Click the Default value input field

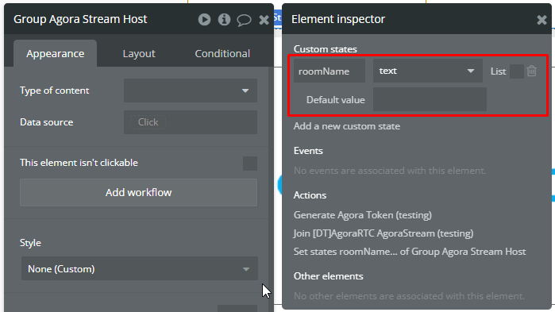point(430,99)
